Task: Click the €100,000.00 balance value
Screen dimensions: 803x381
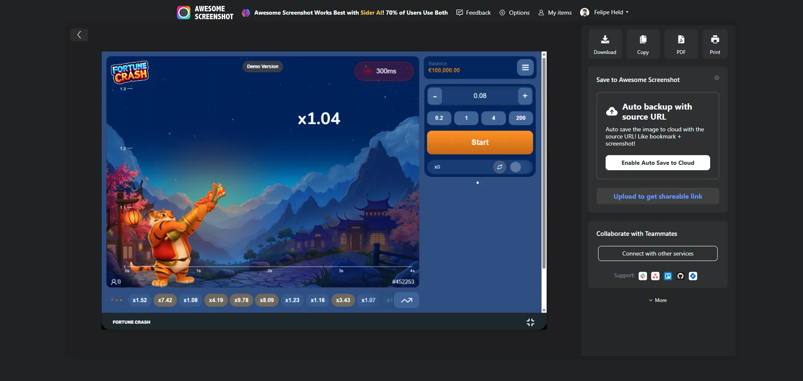Action: point(444,71)
